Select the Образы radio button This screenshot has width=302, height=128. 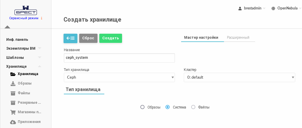[x=142, y=107]
